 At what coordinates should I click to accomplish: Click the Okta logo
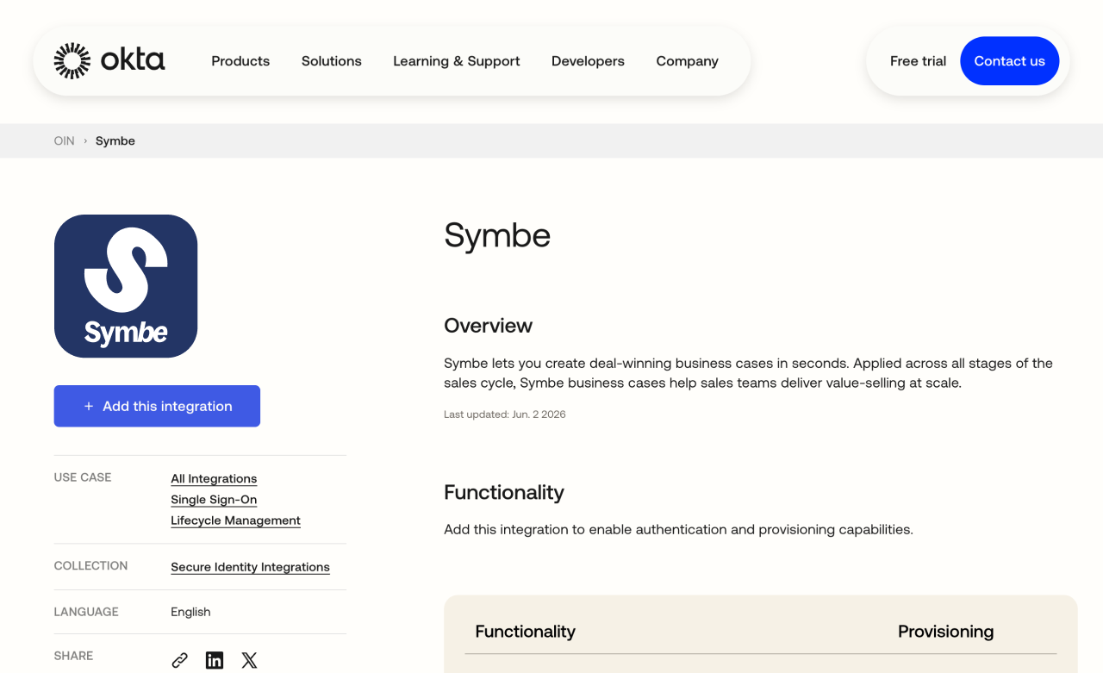point(109,60)
